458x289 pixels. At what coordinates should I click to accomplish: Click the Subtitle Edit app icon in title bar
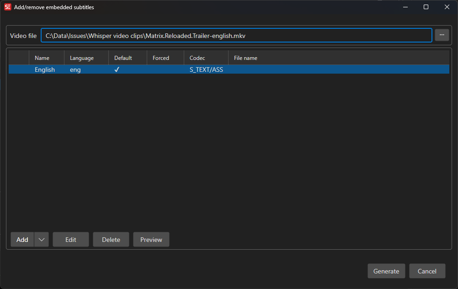[x=8, y=7]
